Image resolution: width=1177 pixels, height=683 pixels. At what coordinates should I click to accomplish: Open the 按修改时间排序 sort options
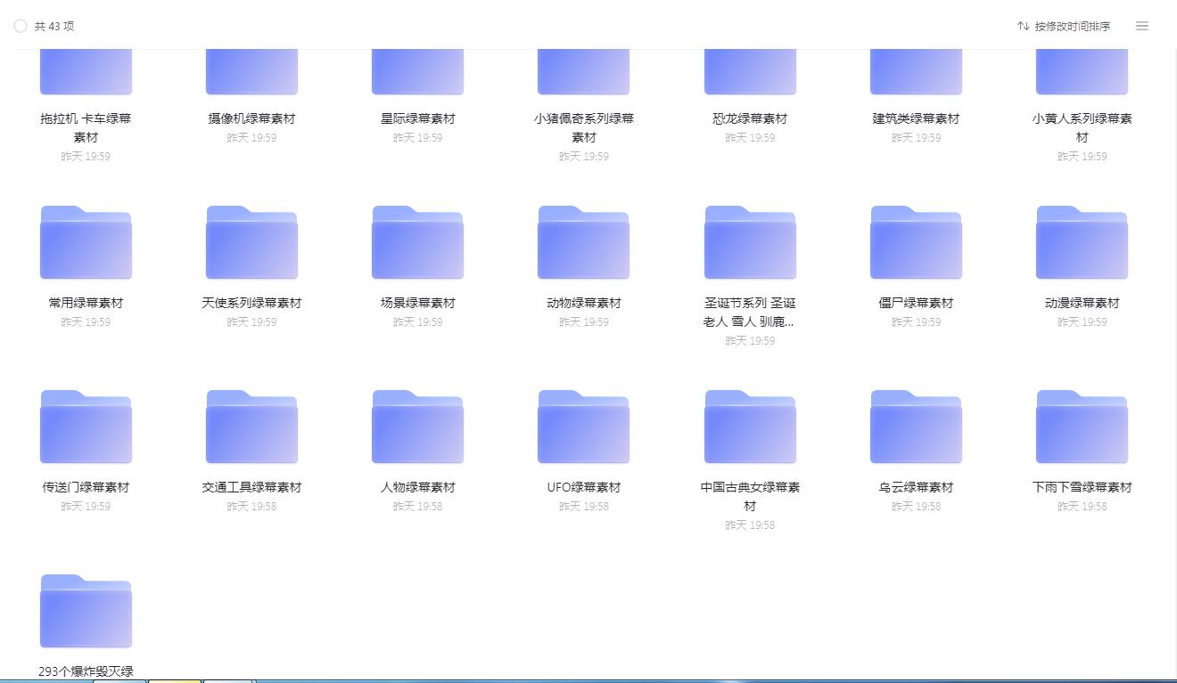click(1073, 26)
